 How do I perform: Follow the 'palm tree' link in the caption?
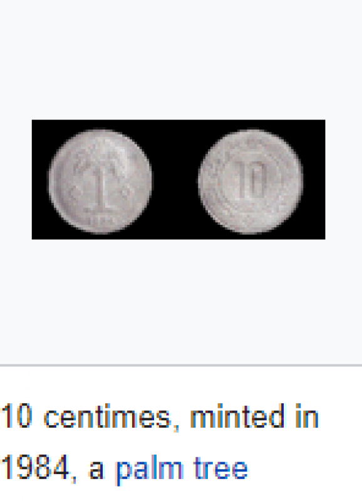click(181, 469)
